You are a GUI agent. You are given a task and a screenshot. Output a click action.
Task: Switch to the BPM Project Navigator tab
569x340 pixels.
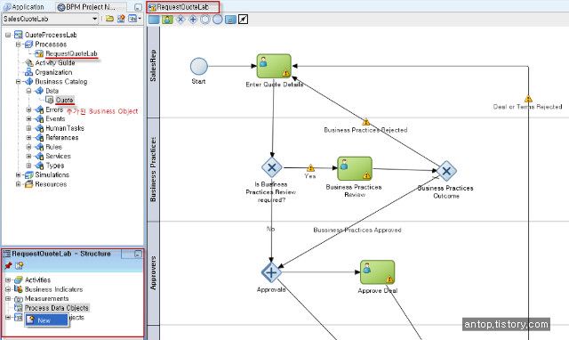click(x=86, y=7)
